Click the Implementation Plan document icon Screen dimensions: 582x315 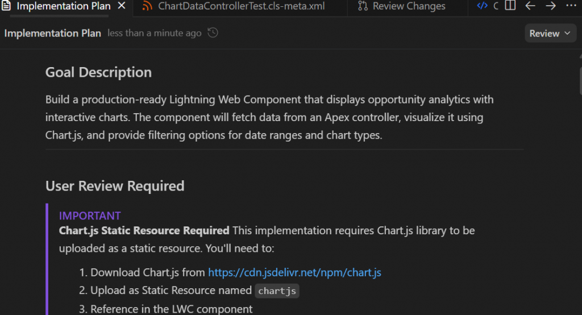[7, 6]
